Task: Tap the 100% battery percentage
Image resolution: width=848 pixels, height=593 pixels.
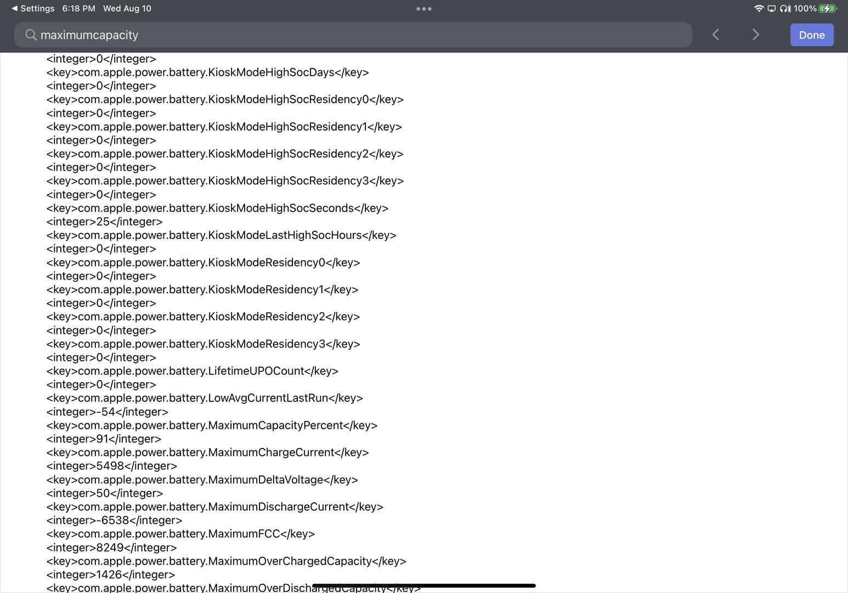Action: (805, 9)
